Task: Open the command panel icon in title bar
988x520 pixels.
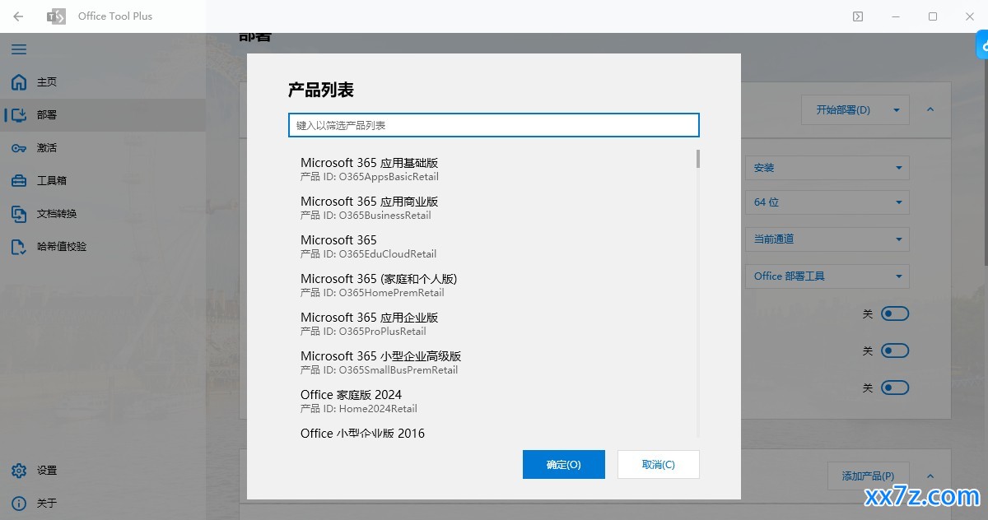Action: pos(858,16)
